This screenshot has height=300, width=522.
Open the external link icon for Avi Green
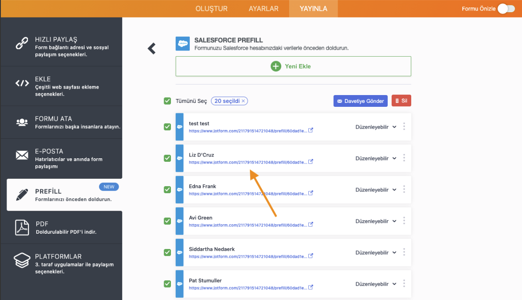point(310,225)
